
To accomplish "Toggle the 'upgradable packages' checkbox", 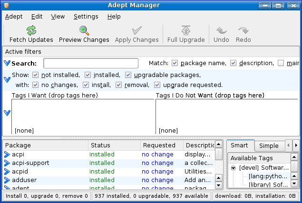I will tap(128, 75).
